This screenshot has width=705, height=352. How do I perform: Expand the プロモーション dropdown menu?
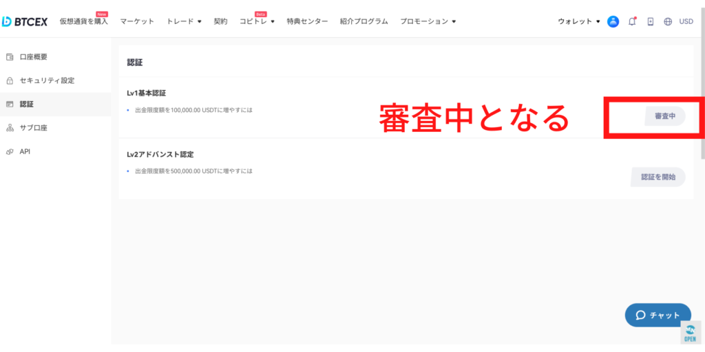pyautogui.click(x=428, y=21)
